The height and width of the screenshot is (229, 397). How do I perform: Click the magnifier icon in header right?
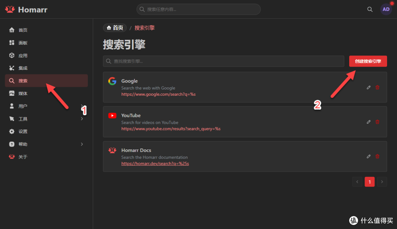point(370,9)
